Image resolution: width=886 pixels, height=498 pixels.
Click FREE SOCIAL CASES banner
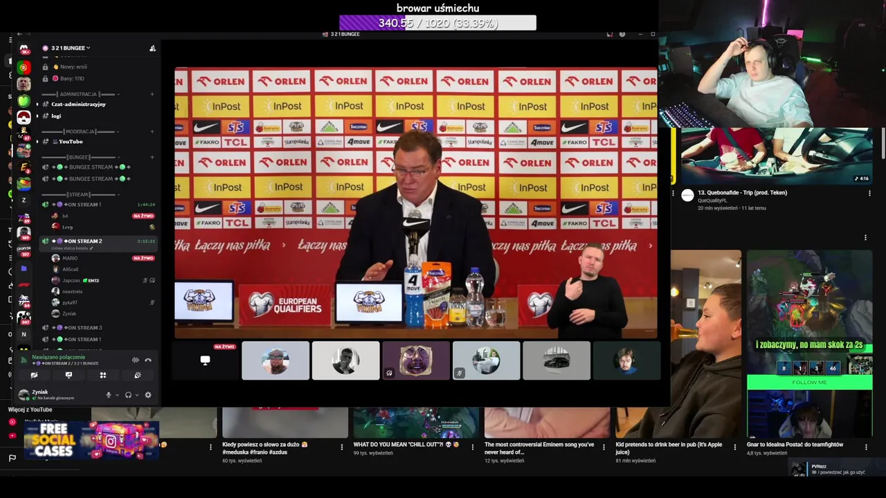click(x=91, y=441)
